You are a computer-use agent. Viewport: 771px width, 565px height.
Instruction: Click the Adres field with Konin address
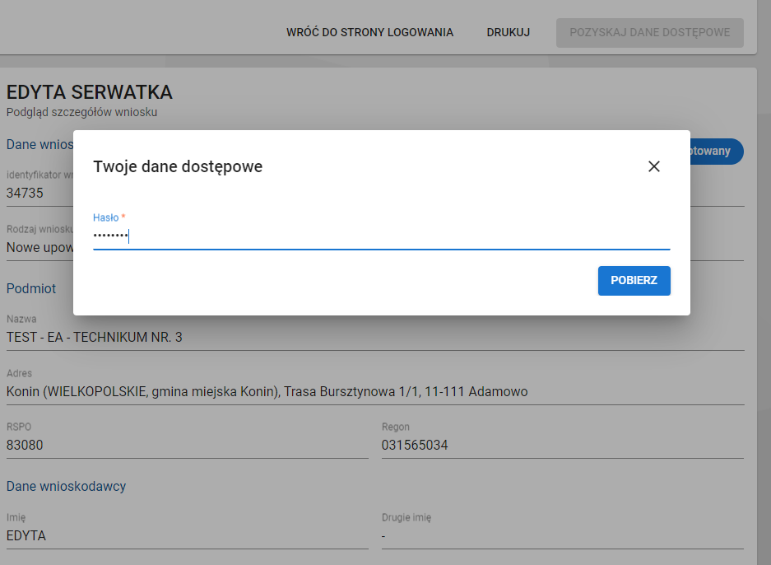(267, 391)
